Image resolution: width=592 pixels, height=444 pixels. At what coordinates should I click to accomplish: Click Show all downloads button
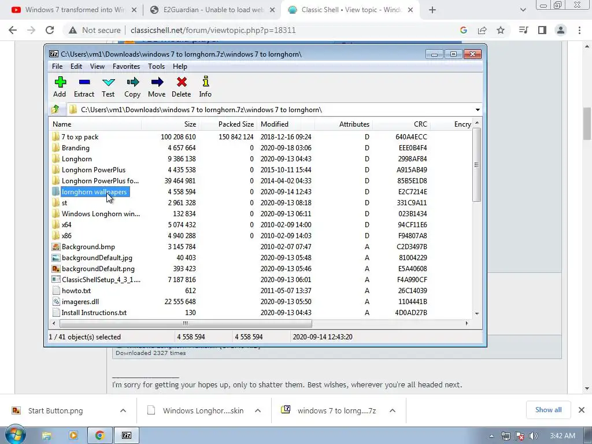click(548, 410)
